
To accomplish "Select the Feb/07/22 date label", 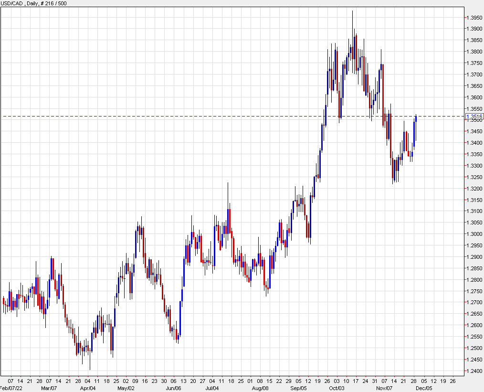I will pyautogui.click(x=11, y=388).
